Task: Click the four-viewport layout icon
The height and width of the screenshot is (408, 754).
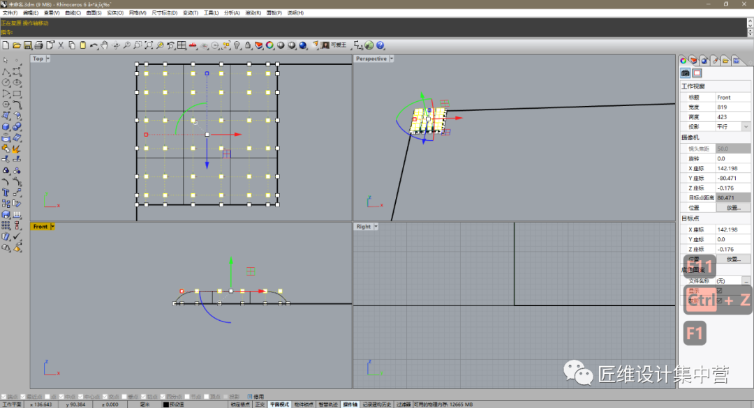Action: (182, 45)
